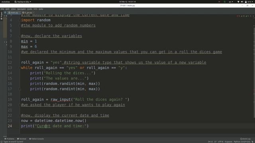Click the fold end marker on line 17
The height and width of the screenshot is (143, 255).
[20, 89]
